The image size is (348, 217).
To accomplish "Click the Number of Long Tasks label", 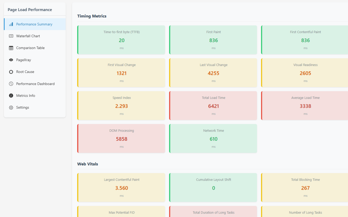I will pos(305,213).
